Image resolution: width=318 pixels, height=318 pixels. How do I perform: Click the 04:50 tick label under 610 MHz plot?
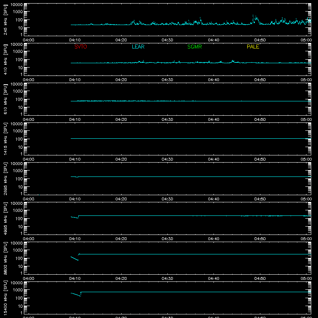coord(260,120)
